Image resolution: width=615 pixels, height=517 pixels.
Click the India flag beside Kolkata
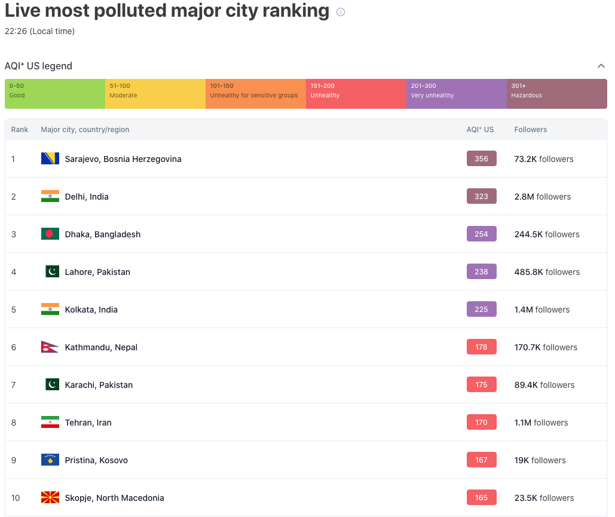[x=50, y=309]
